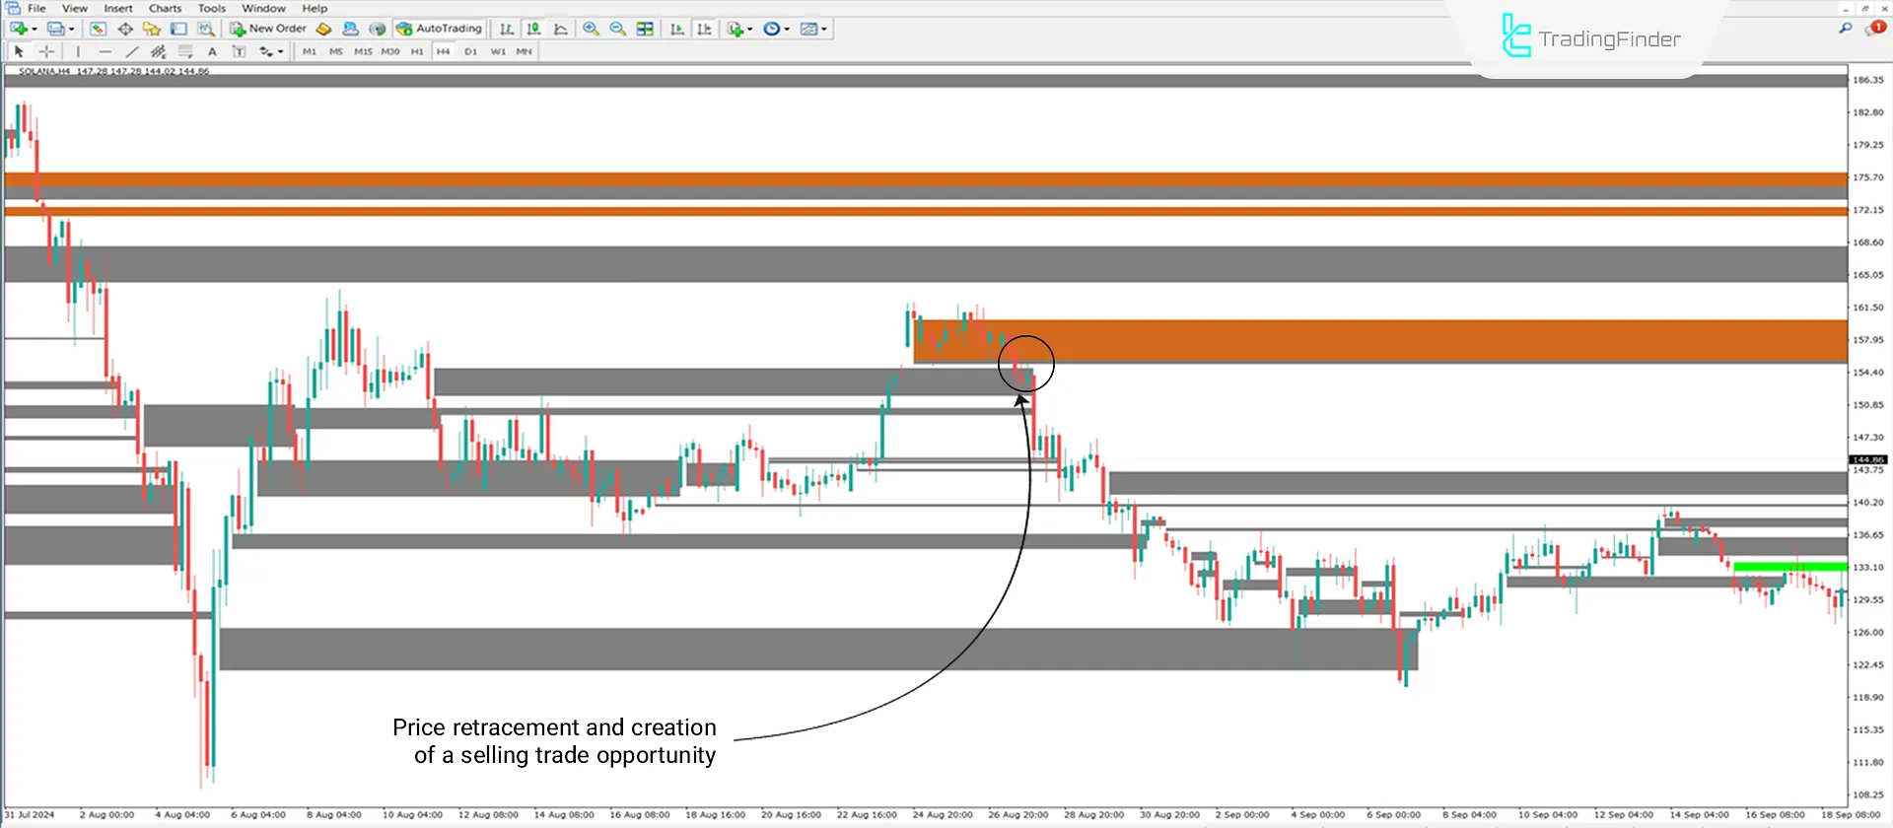Select the arrows objects tool
The width and height of the screenshot is (1893, 828).
265,51
